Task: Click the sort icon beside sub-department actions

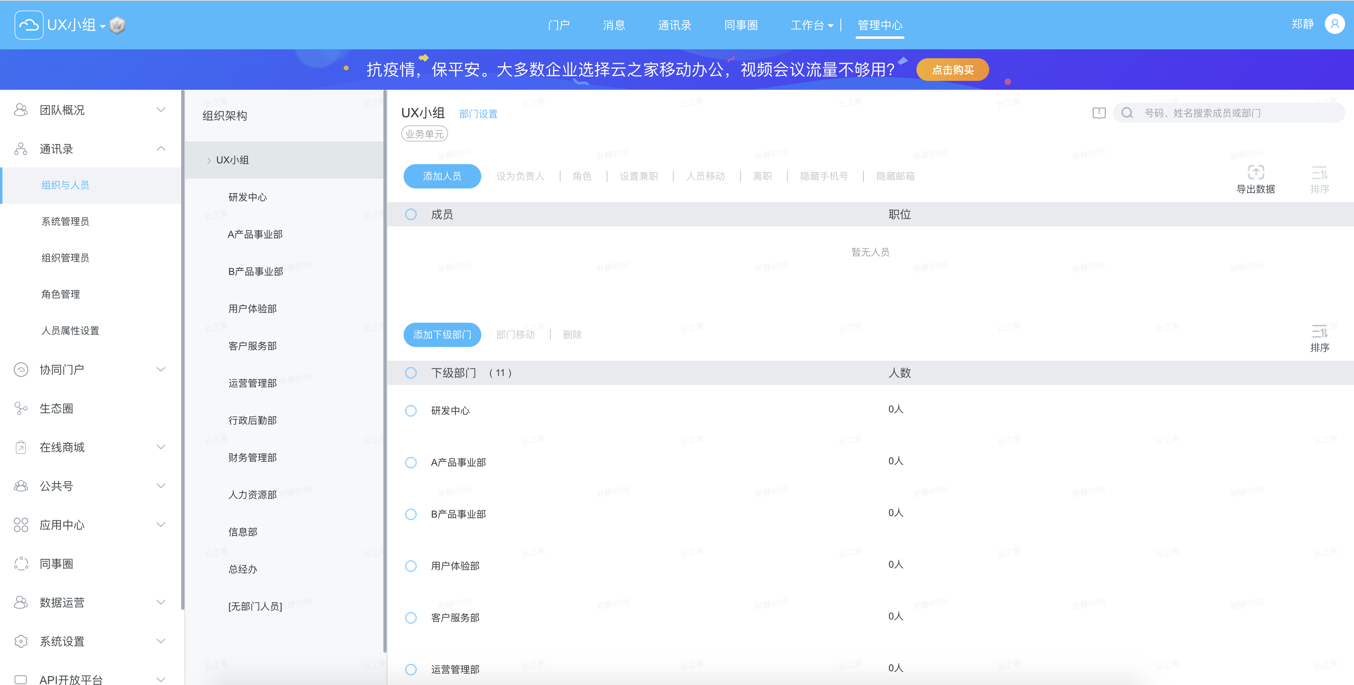Action: (1319, 332)
